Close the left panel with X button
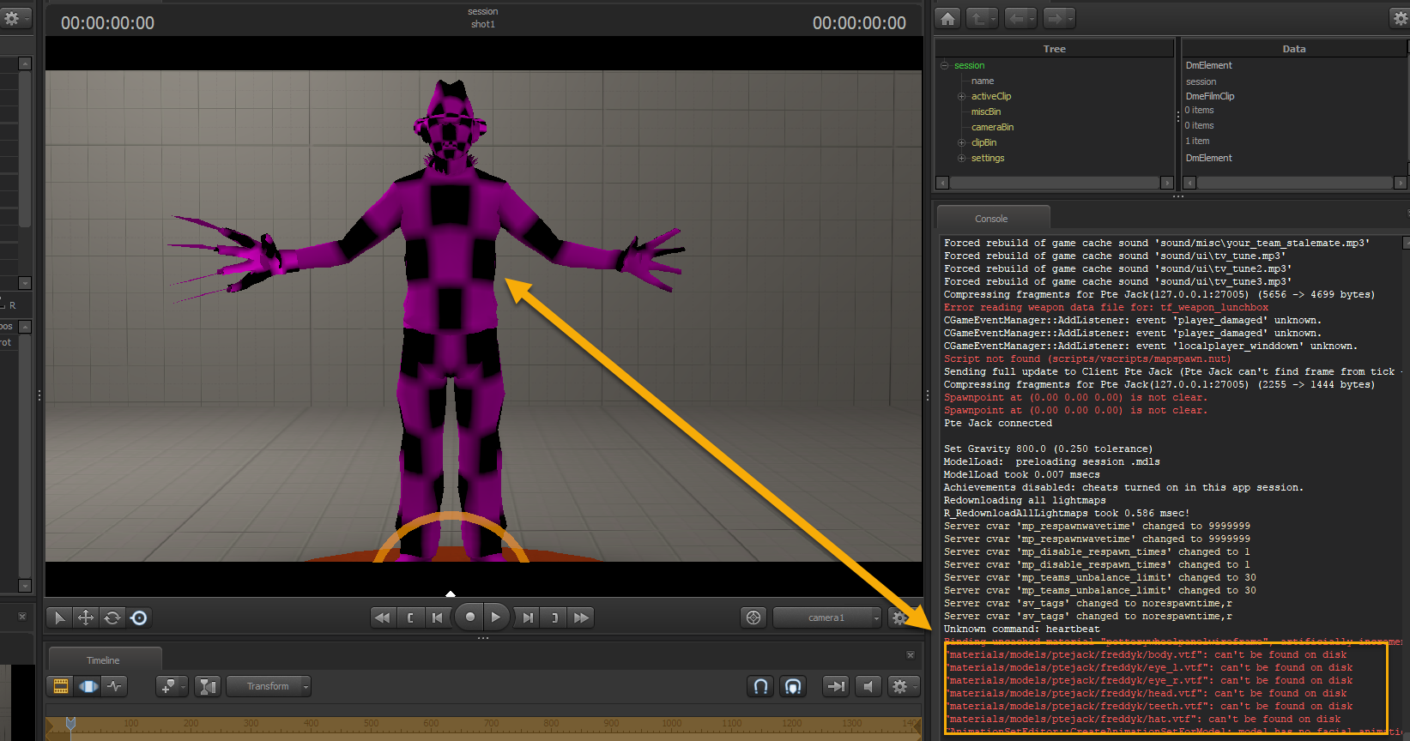The image size is (1410, 741). coord(22,616)
